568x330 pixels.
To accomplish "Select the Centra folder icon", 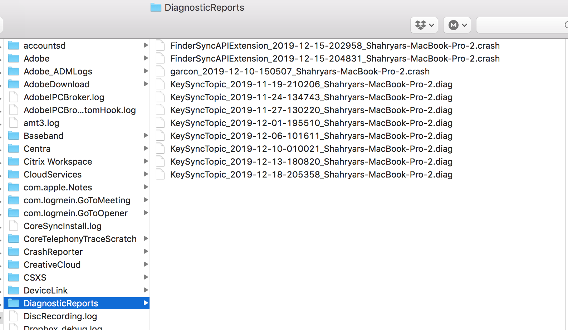I will pos(14,149).
